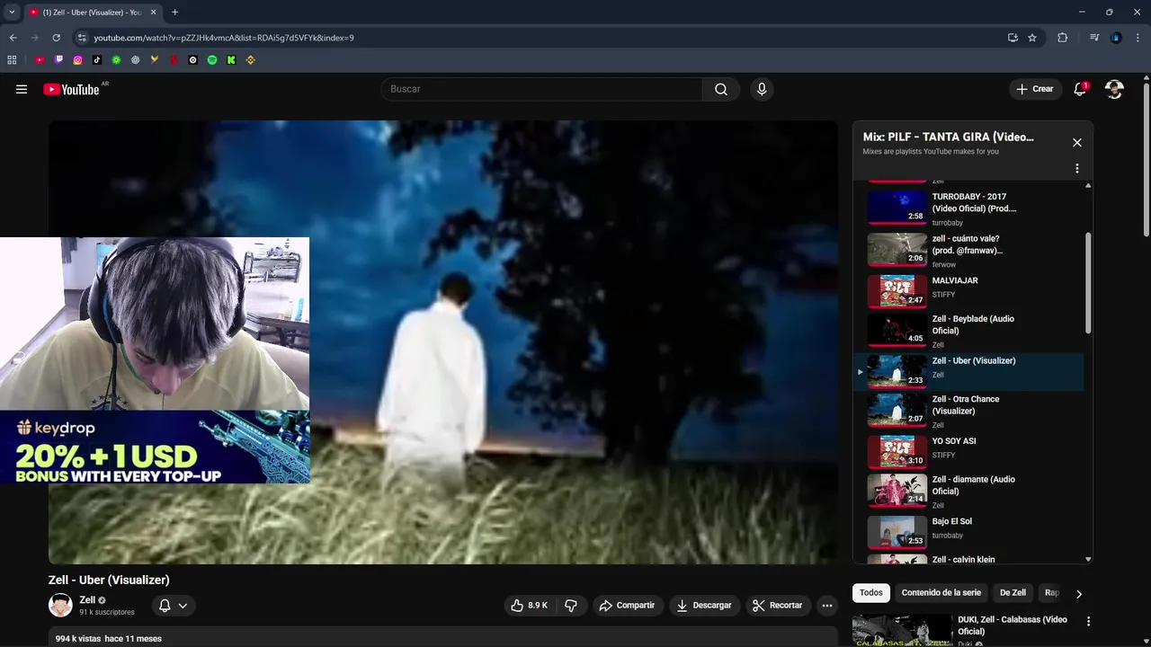The image size is (1151, 647).
Task: Open the ChatGPT bookmark
Action: tap(136, 60)
